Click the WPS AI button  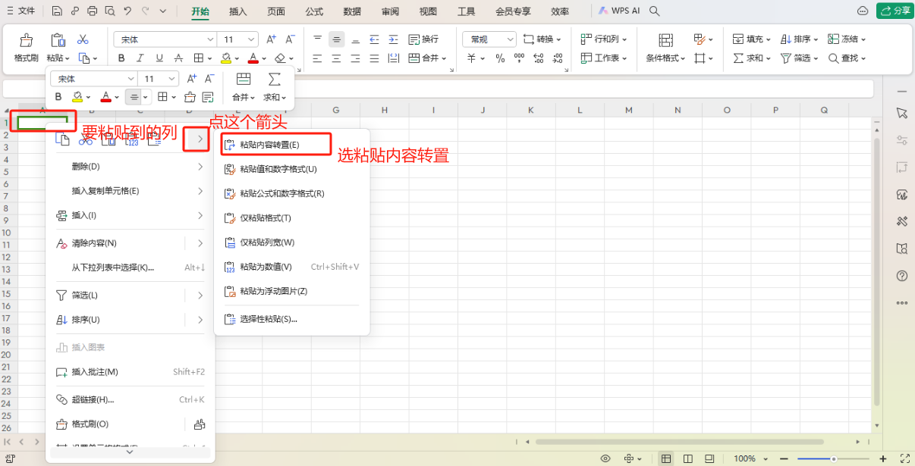618,11
